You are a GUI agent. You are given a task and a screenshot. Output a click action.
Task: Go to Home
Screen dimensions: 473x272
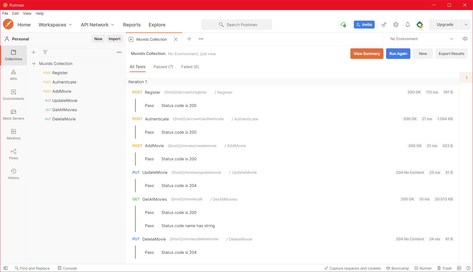point(24,25)
